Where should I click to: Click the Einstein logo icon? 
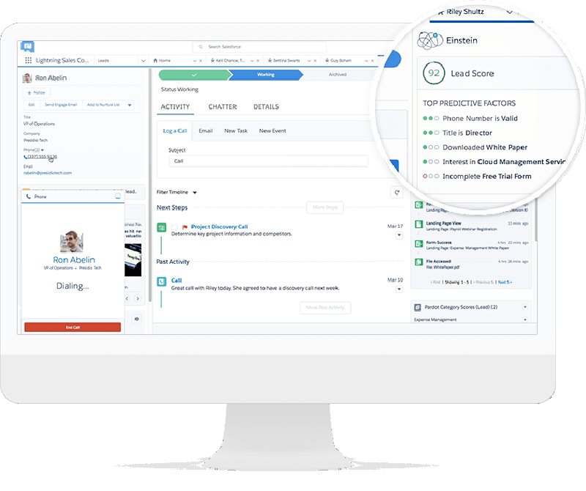point(430,40)
